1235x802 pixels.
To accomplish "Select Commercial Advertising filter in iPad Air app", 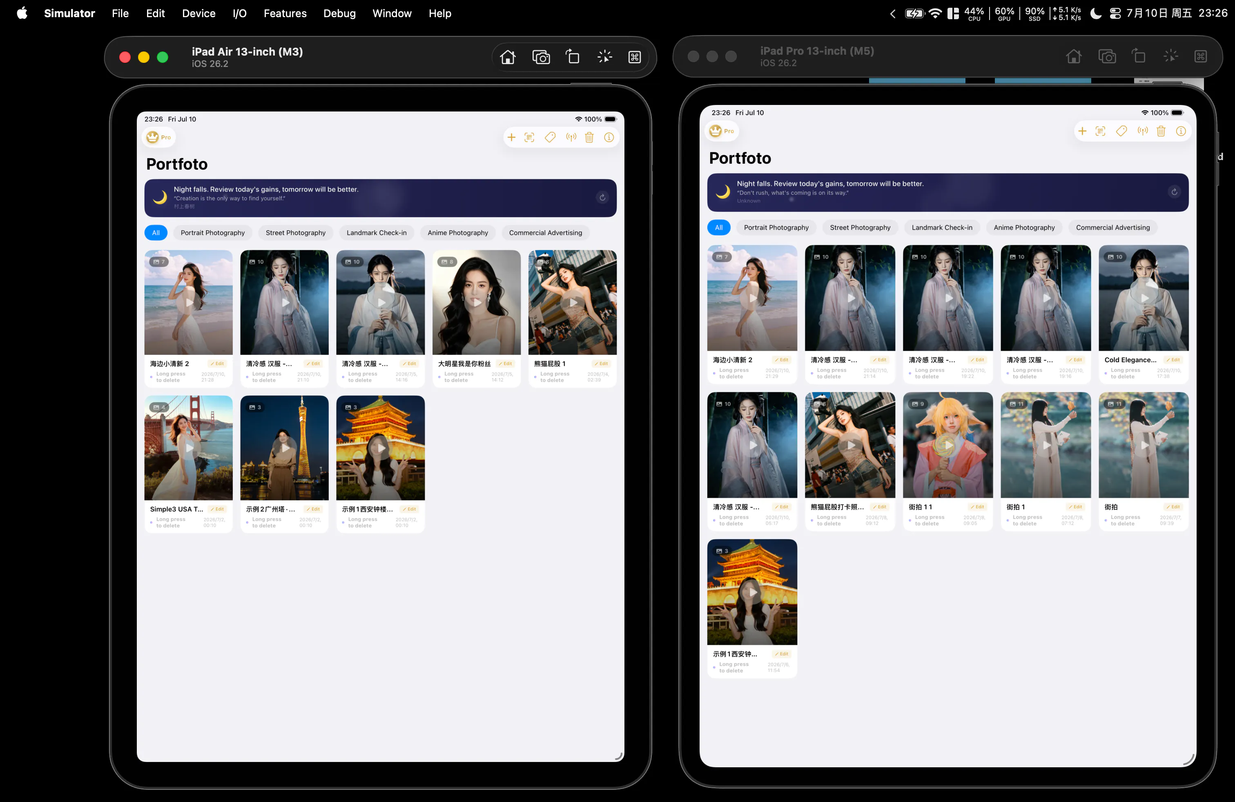I will point(545,233).
